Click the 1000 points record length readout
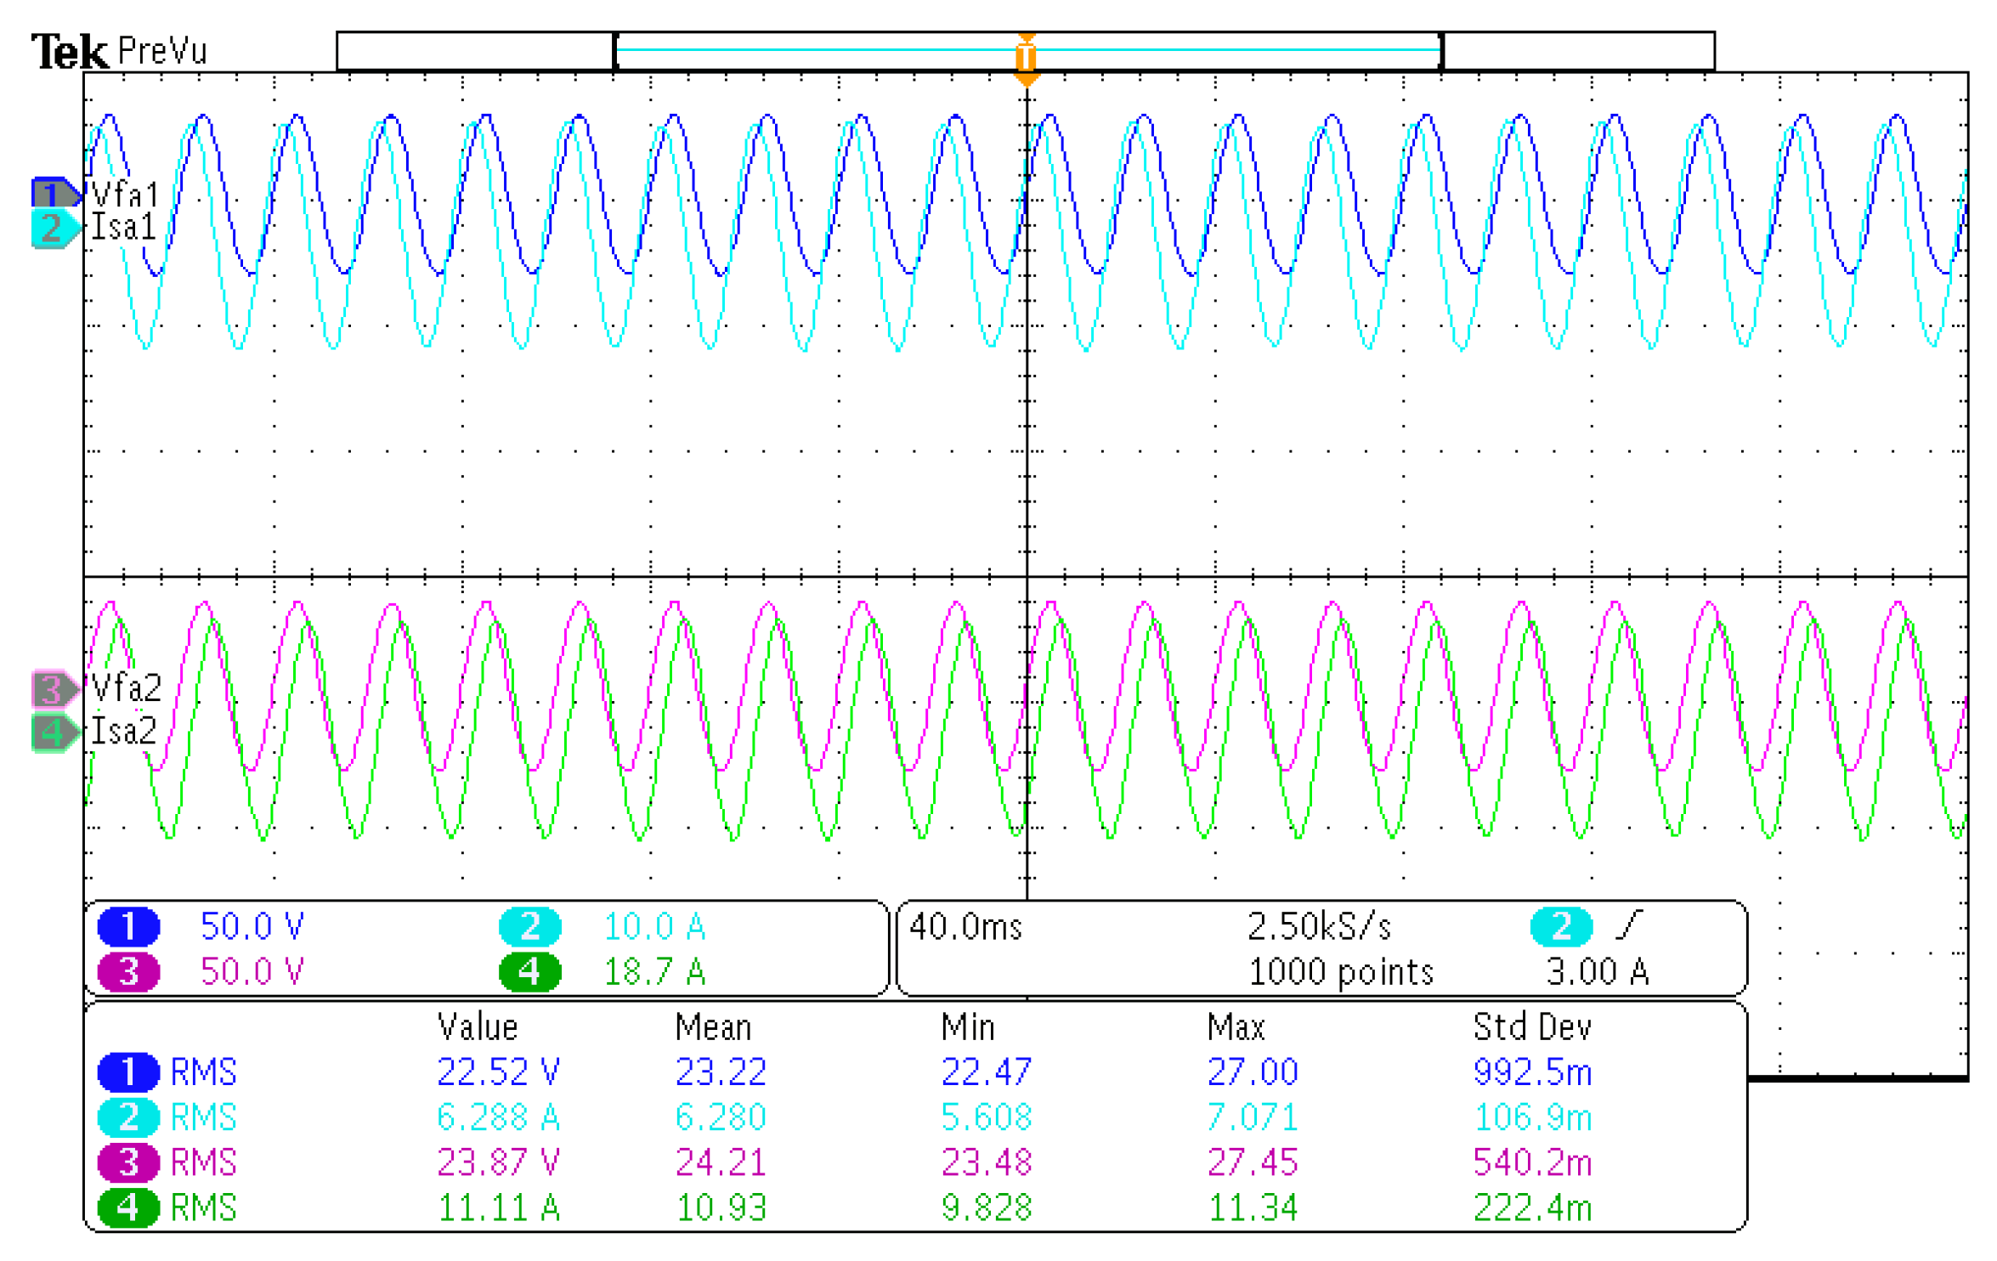The width and height of the screenshot is (1997, 1261). 1341,972
